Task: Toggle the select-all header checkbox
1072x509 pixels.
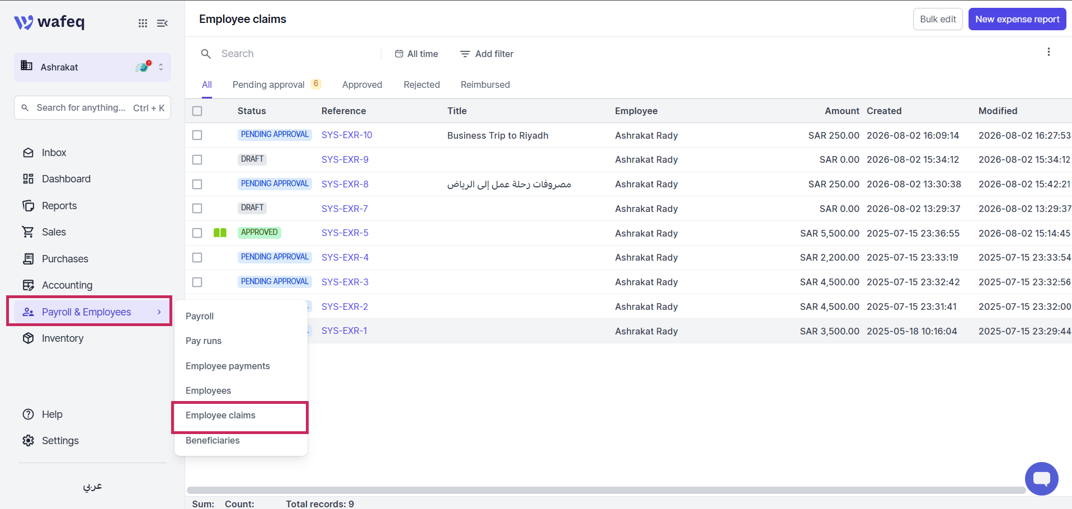Action: 197,111
